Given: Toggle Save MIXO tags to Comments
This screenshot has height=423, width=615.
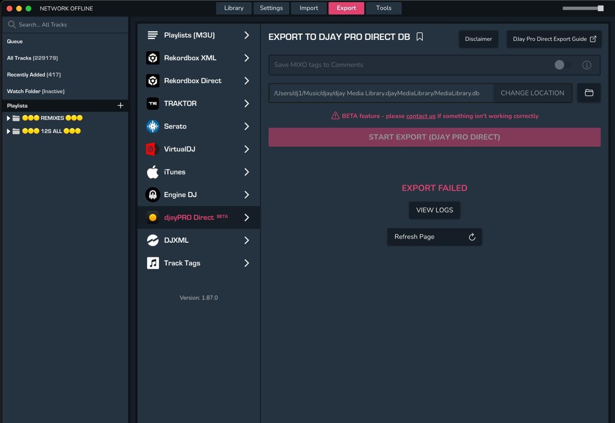Looking at the screenshot, I should coord(562,65).
